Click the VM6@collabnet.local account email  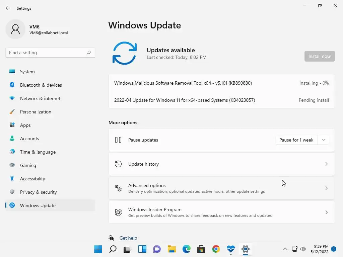point(49,33)
